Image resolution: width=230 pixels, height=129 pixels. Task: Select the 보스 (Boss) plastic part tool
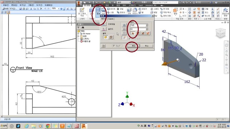(x=205, y=12)
